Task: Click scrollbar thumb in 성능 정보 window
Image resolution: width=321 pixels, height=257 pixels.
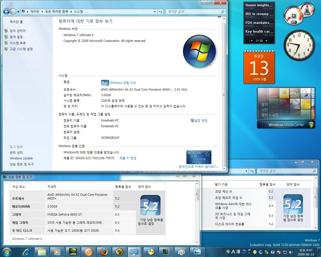Action: click(197, 194)
